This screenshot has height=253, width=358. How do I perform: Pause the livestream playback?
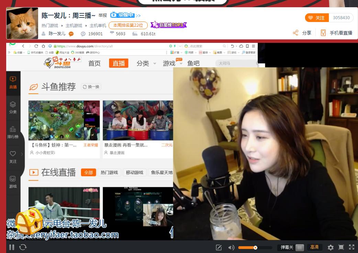click(x=11, y=247)
